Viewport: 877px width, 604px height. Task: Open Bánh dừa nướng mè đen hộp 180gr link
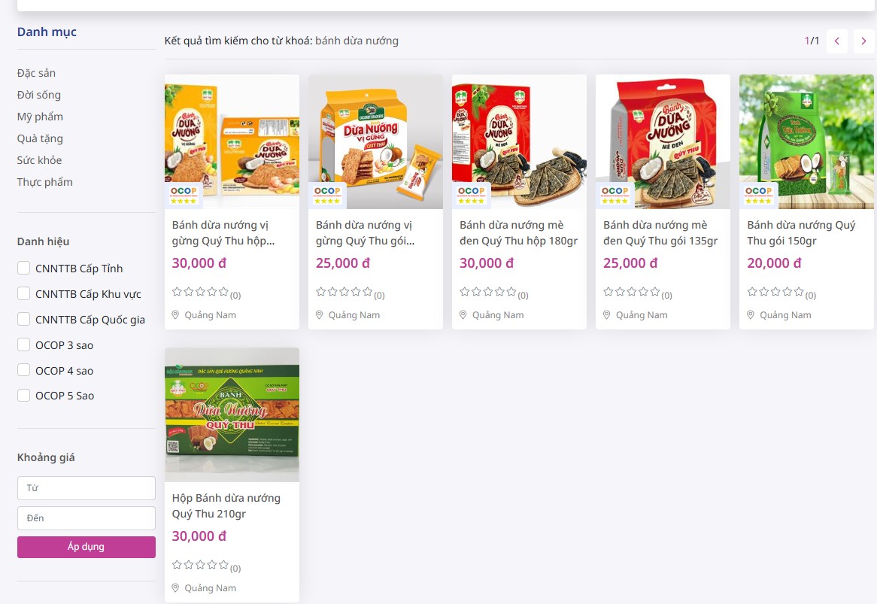tap(518, 232)
